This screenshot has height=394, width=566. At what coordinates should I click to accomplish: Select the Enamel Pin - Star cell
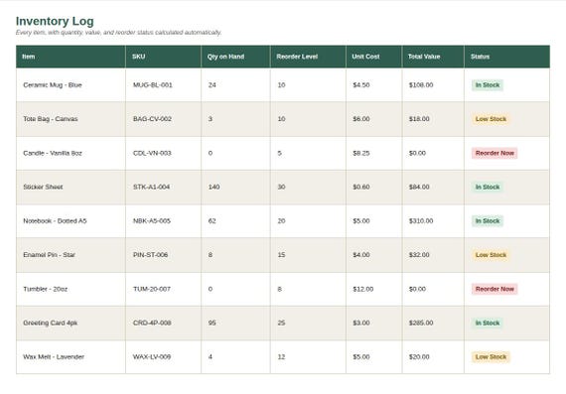click(x=71, y=255)
